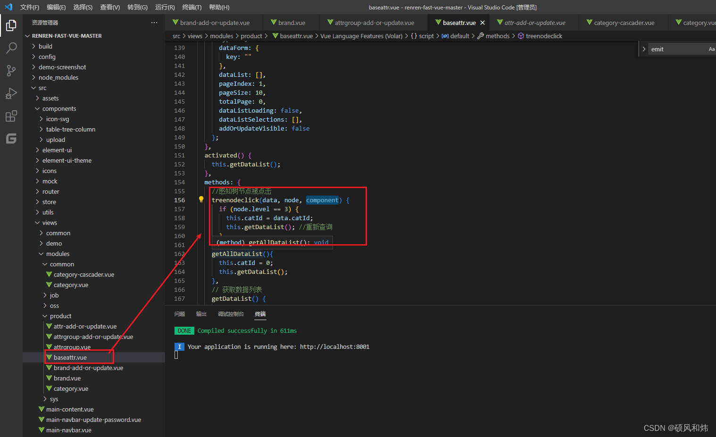Open the 终端(T) menu
716x437 pixels.
[192, 7]
